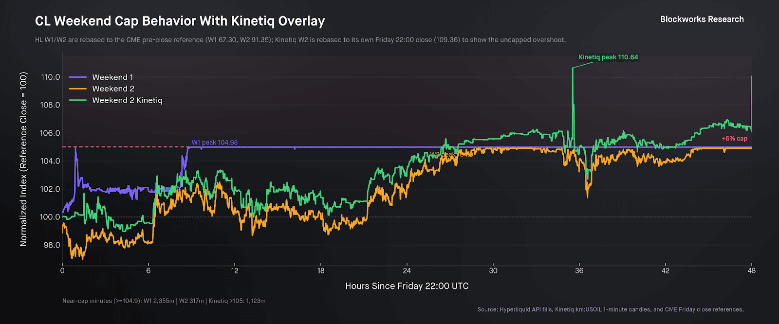This screenshot has height=324, width=779.
Task: Select the x-axis tick labeled 48
Action: pos(751,271)
